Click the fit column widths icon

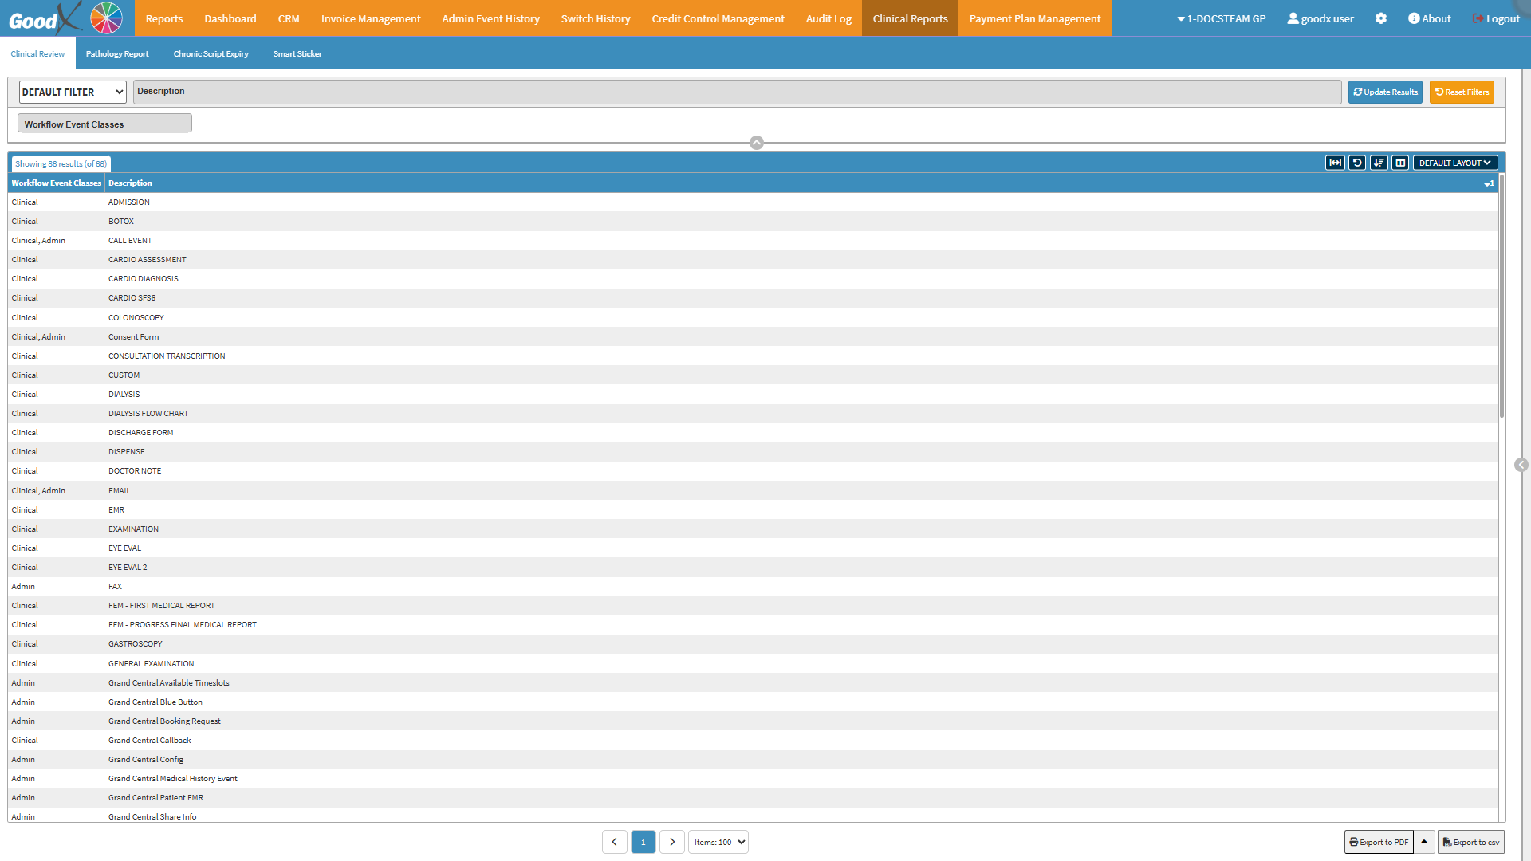[x=1335, y=163]
